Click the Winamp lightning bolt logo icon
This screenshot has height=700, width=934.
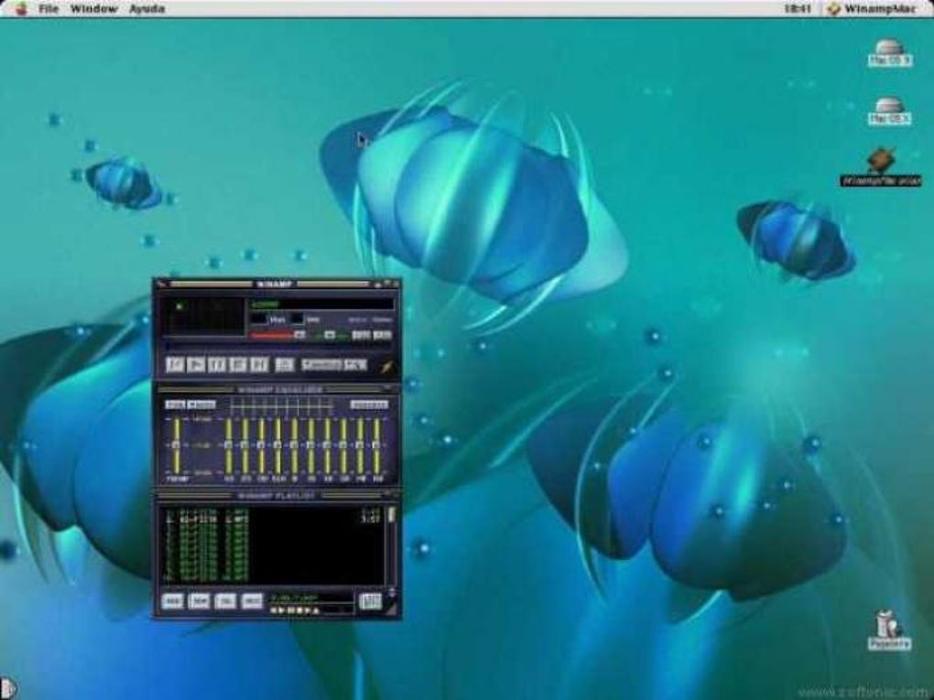[x=386, y=366]
